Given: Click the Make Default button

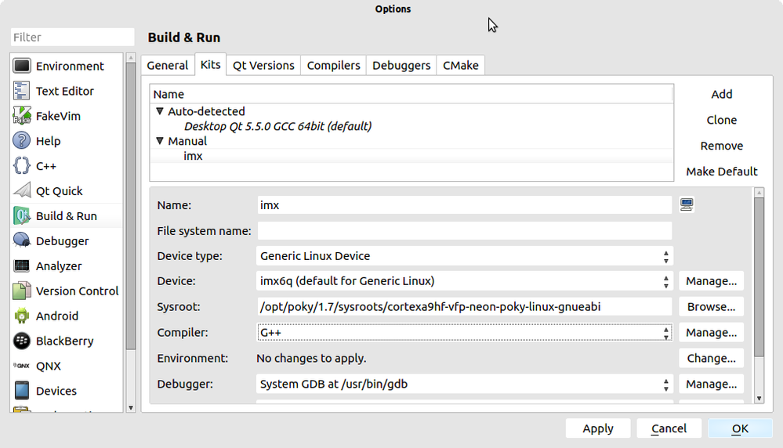Looking at the screenshot, I should point(721,172).
